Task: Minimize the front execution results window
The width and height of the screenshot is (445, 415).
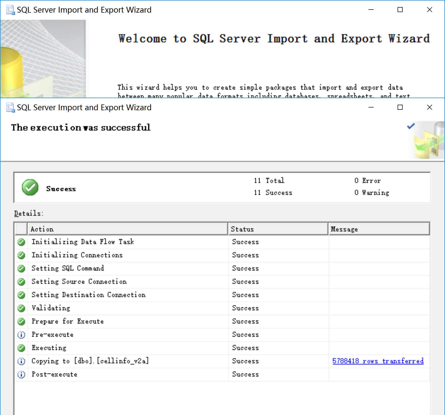Action: (371, 107)
